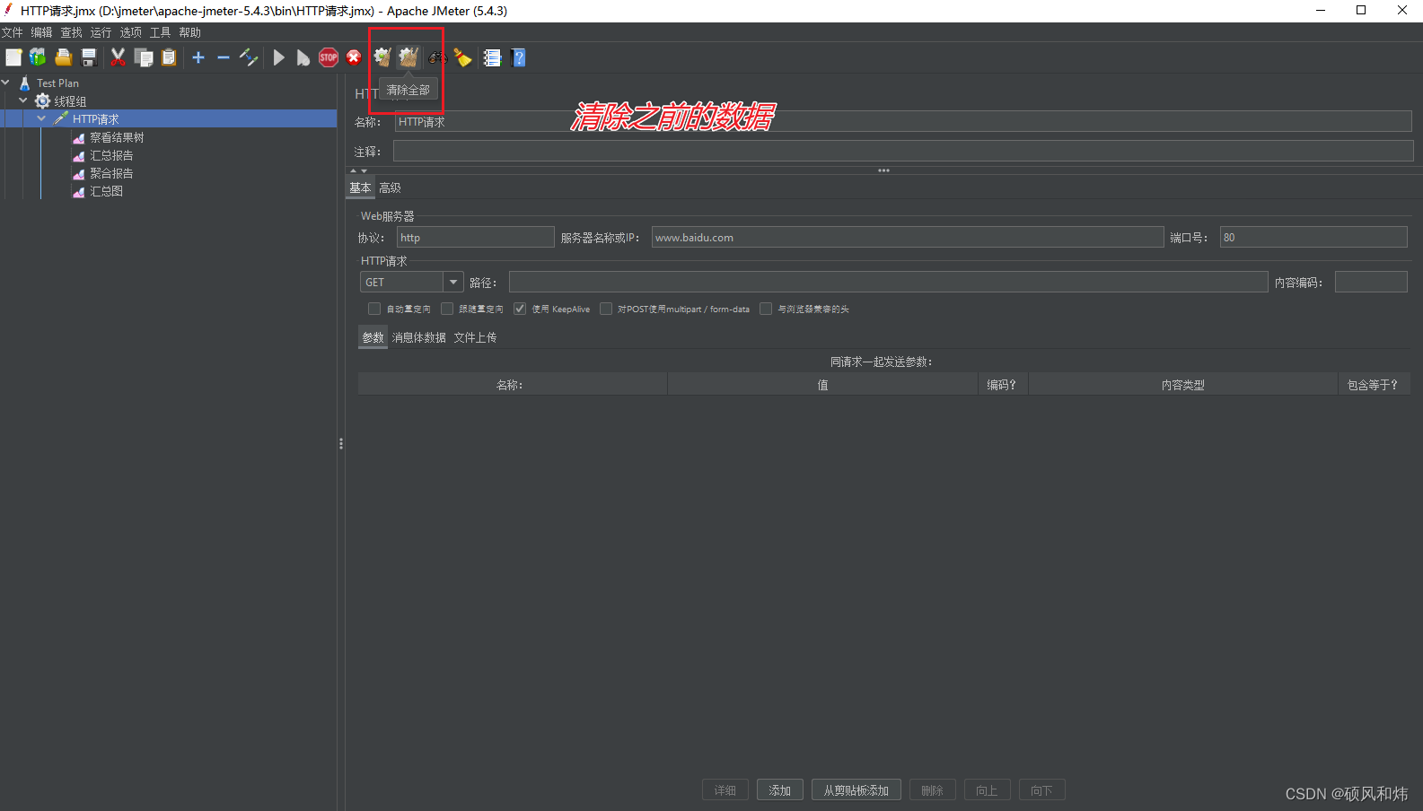Click the 注释 comment input field
This screenshot has width=1423, height=811.
click(x=903, y=152)
